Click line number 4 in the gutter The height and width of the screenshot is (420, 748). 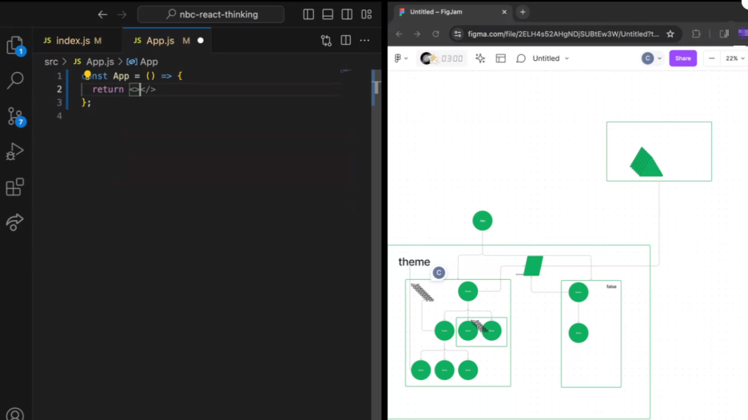[x=59, y=116]
